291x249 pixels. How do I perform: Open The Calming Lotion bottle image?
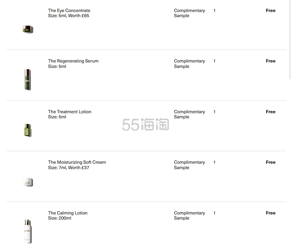[x=28, y=231]
